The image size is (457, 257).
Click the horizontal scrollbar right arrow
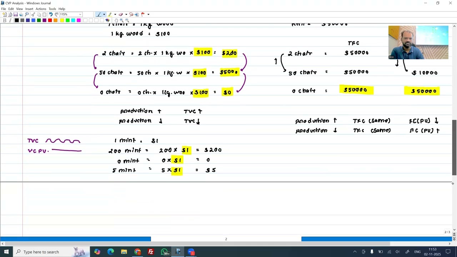[x=450, y=244]
